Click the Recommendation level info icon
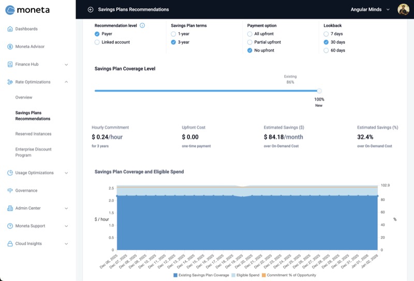The image size is (414, 281). 142,25
